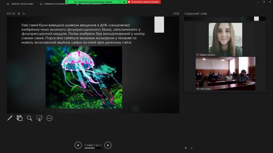Select the pen and laser pointer tool

(10, 118)
